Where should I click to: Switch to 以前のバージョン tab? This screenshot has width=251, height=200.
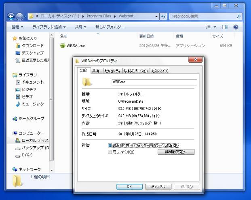coord(136,71)
